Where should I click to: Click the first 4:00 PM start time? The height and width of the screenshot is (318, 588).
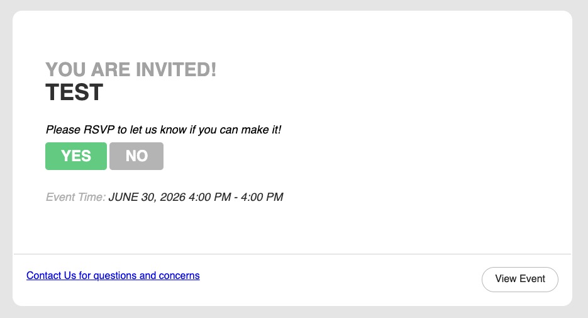click(x=209, y=197)
